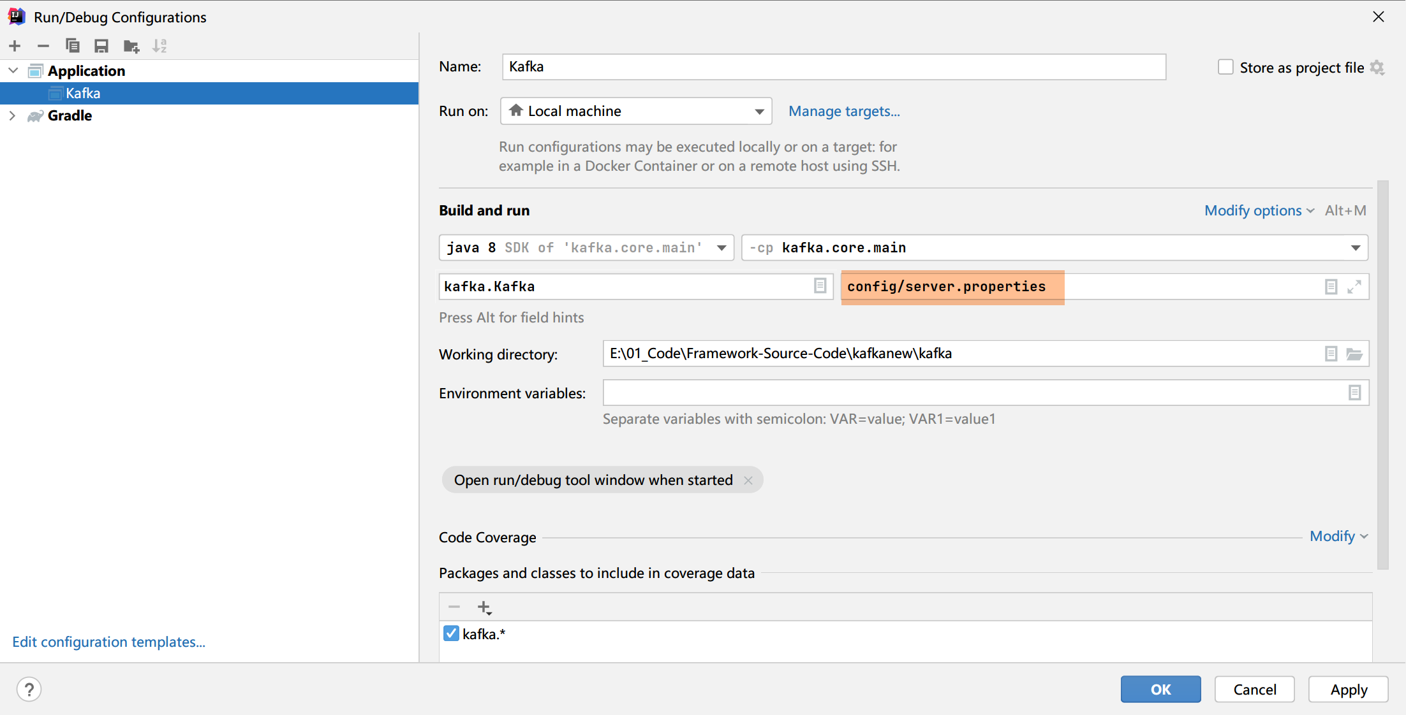Viewport: 1406px width, 715px height.
Task: Enable Store as project file checkbox
Action: [x=1225, y=67]
